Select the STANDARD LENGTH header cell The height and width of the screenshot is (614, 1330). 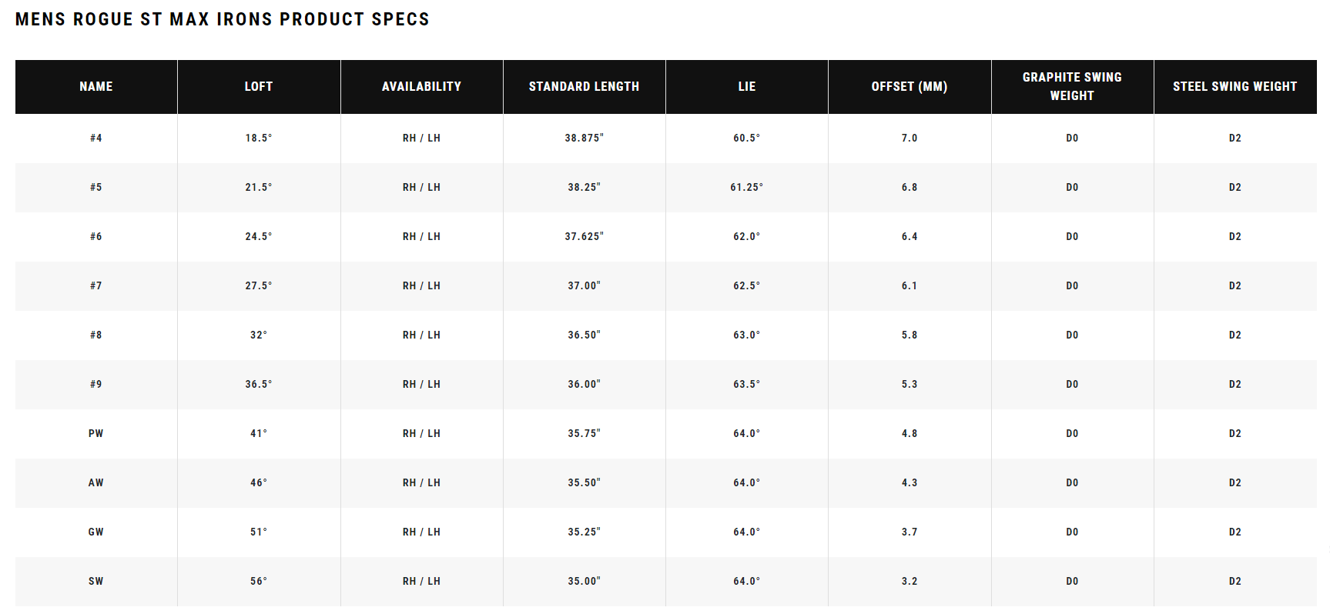(x=584, y=87)
